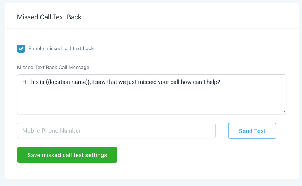
Task: Click the "Missed Call Text Back" heading
Action: (49, 17)
